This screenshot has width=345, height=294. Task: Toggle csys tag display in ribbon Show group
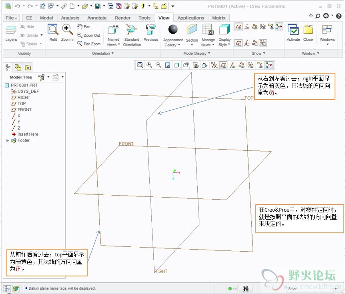pos(263,43)
